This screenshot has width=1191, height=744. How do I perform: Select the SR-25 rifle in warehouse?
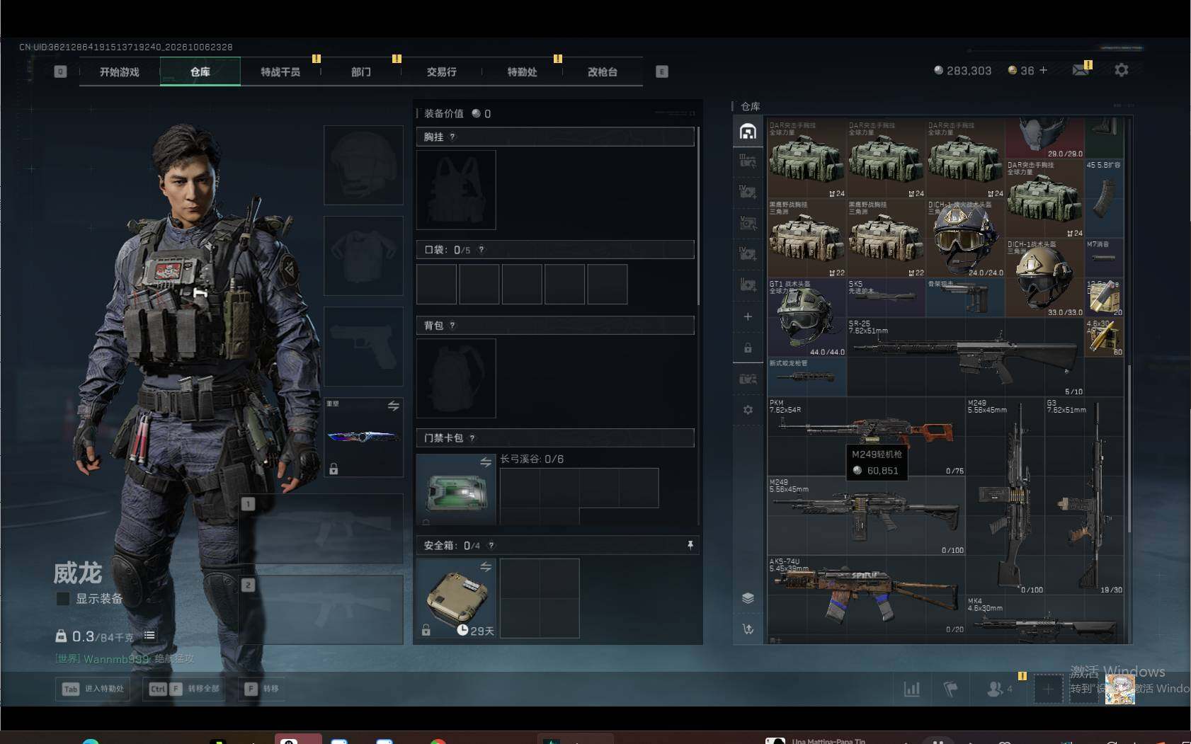point(965,357)
